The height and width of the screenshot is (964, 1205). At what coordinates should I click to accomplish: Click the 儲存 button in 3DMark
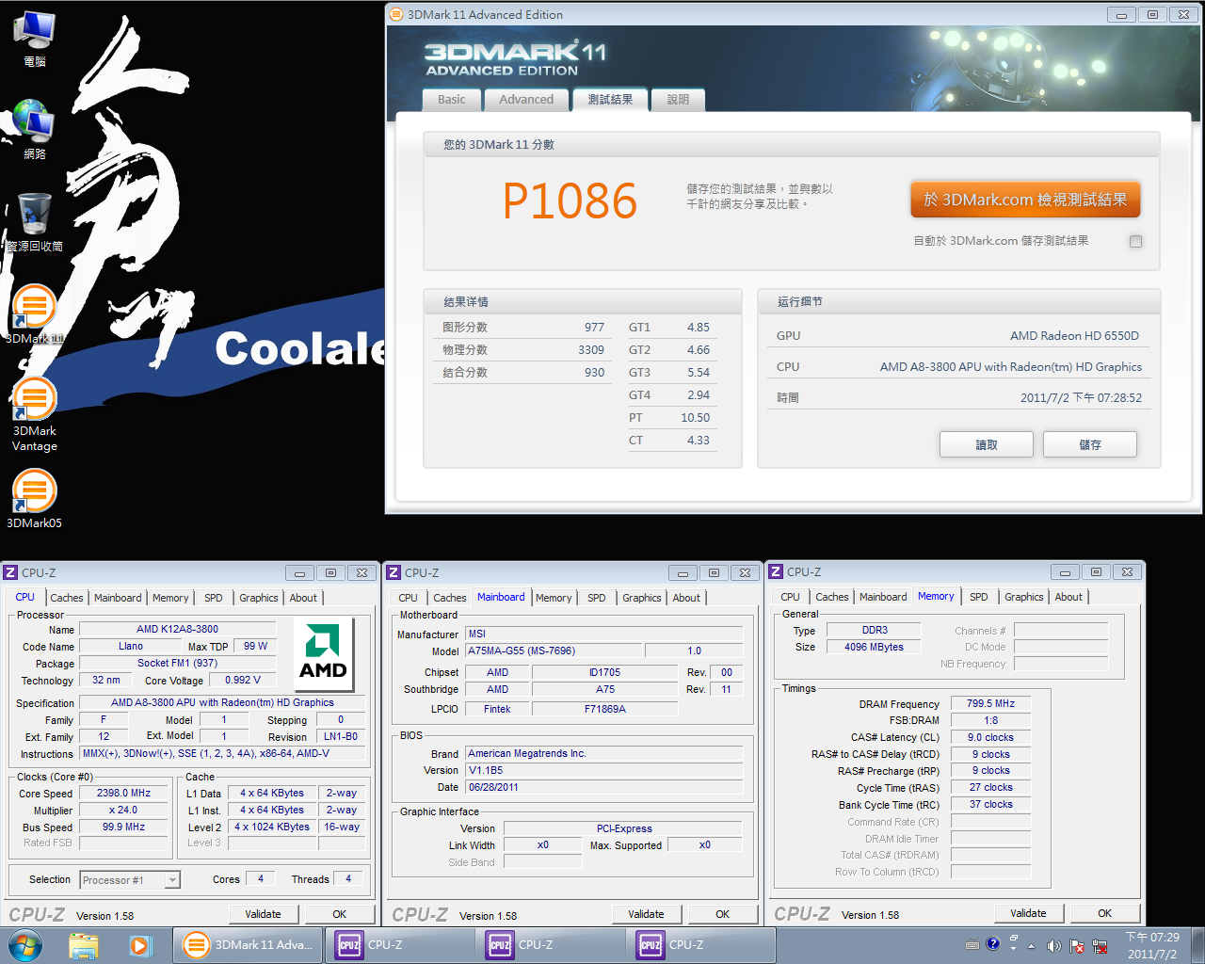tap(1090, 444)
